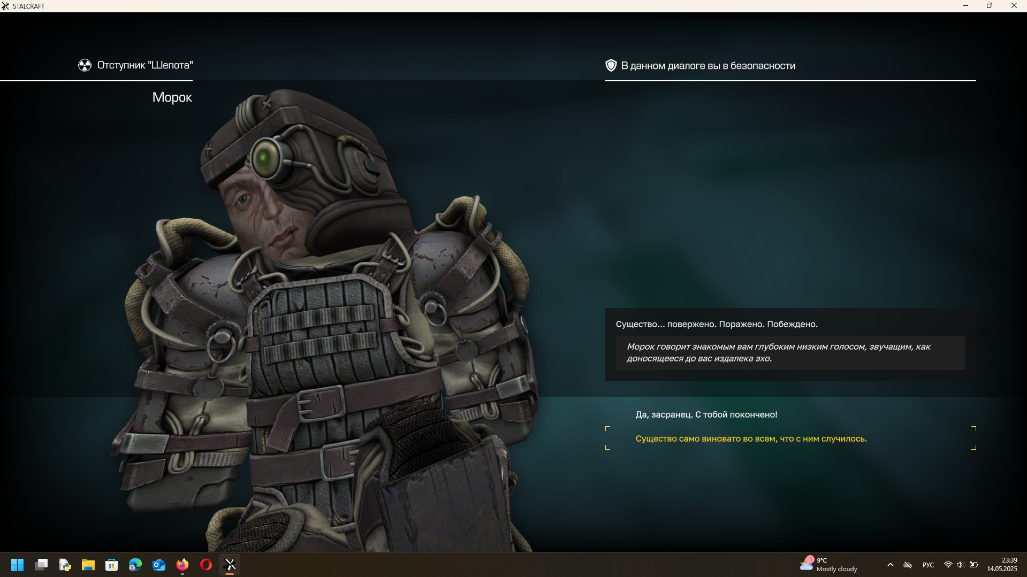Expand the hidden system tray icons
Viewport: 1027px width, 577px height.
tap(891, 565)
